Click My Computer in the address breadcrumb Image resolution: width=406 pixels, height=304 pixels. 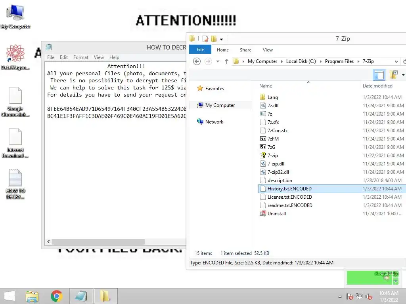(x=262, y=61)
